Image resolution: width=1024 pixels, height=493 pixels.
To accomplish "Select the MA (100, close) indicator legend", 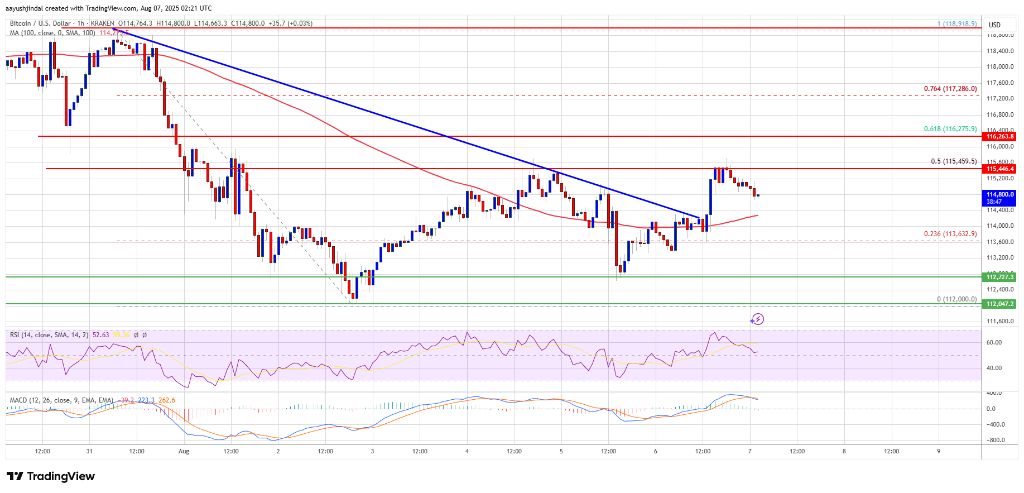I will (x=52, y=33).
